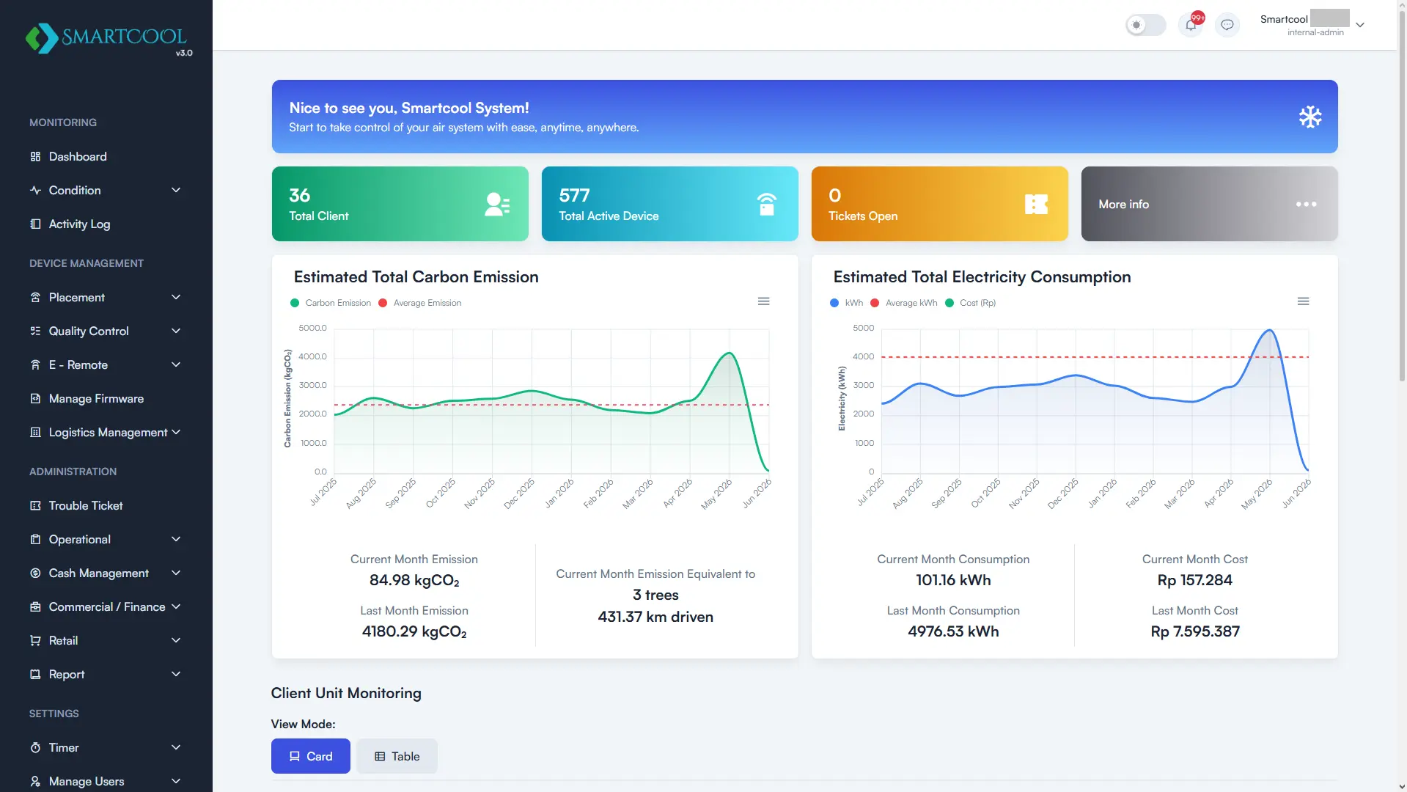Click the More info ellipsis icon
Viewport: 1407px width, 792px height.
point(1306,204)
